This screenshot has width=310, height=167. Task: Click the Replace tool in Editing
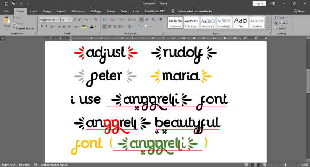point(281,23)
